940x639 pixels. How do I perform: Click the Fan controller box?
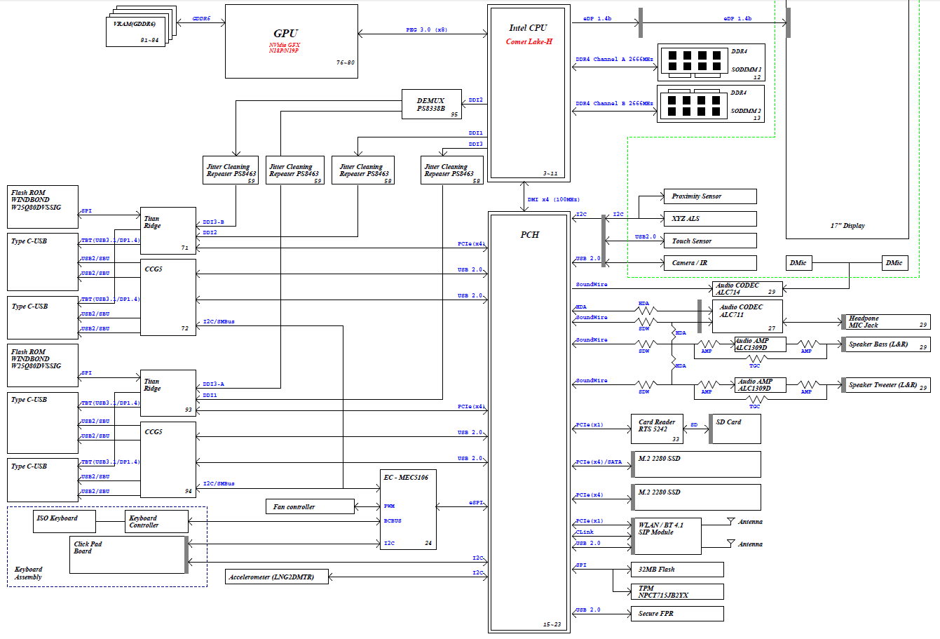tap(310, 506)
